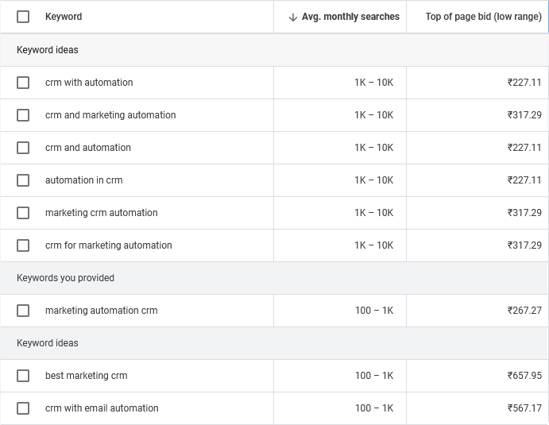549x425 pixels.
Task: Click the Avg. monthly searches header
Action: pyautogui.click(x=350, y=17)
